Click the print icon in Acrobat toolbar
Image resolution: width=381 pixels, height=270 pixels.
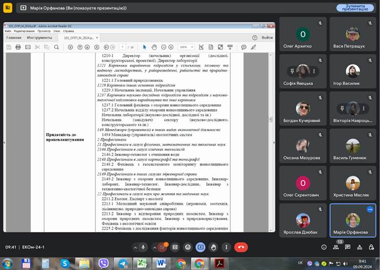[x=18, y=46]
